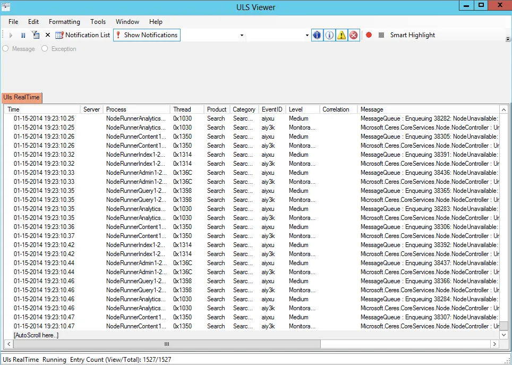
Task: Click the Message column header
Action: click(428, 109)
